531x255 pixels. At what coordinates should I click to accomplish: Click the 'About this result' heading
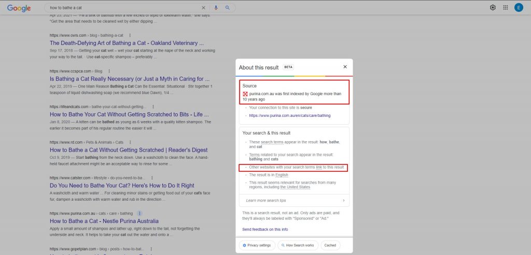click(259, 68)
